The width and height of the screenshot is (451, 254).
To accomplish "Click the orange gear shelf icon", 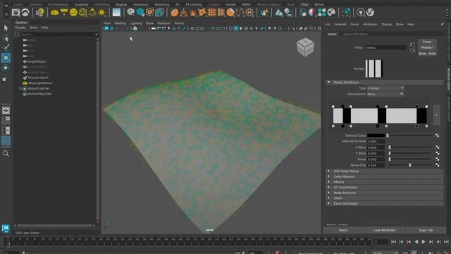I will click(x=249, y=13).
